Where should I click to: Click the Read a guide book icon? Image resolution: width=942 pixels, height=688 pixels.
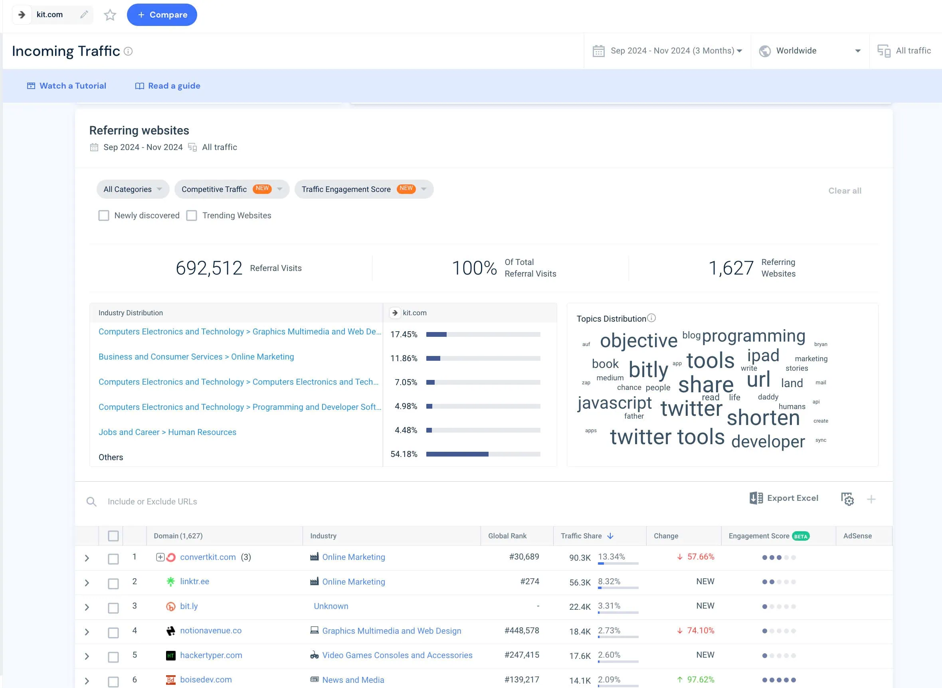tap(140, 86)
